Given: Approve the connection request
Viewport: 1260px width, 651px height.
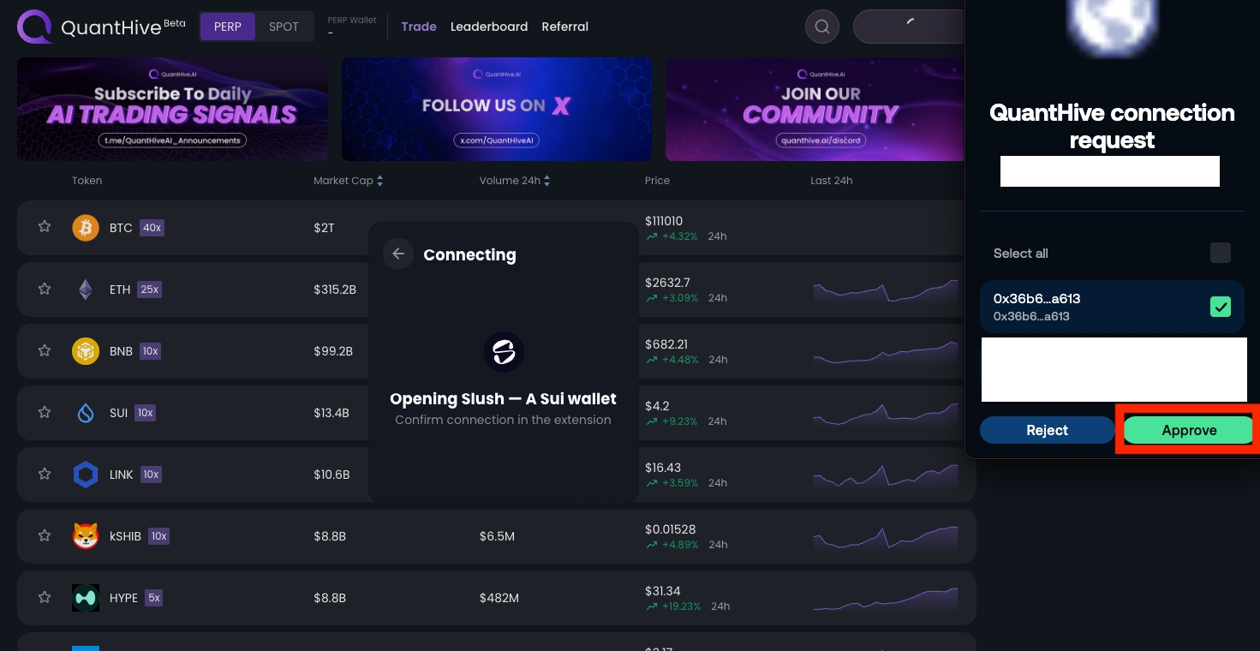Looking at the screenshot, I should point(1188,430).
